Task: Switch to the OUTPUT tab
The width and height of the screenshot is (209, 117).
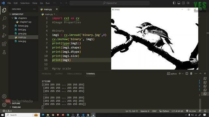Action: pos(59,74)
